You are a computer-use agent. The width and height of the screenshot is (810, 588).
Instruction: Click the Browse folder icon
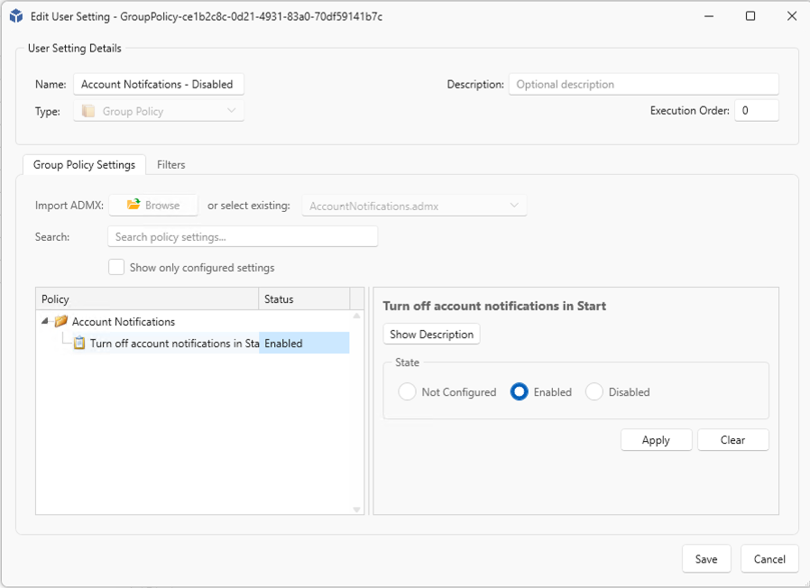tap(133, 206)
